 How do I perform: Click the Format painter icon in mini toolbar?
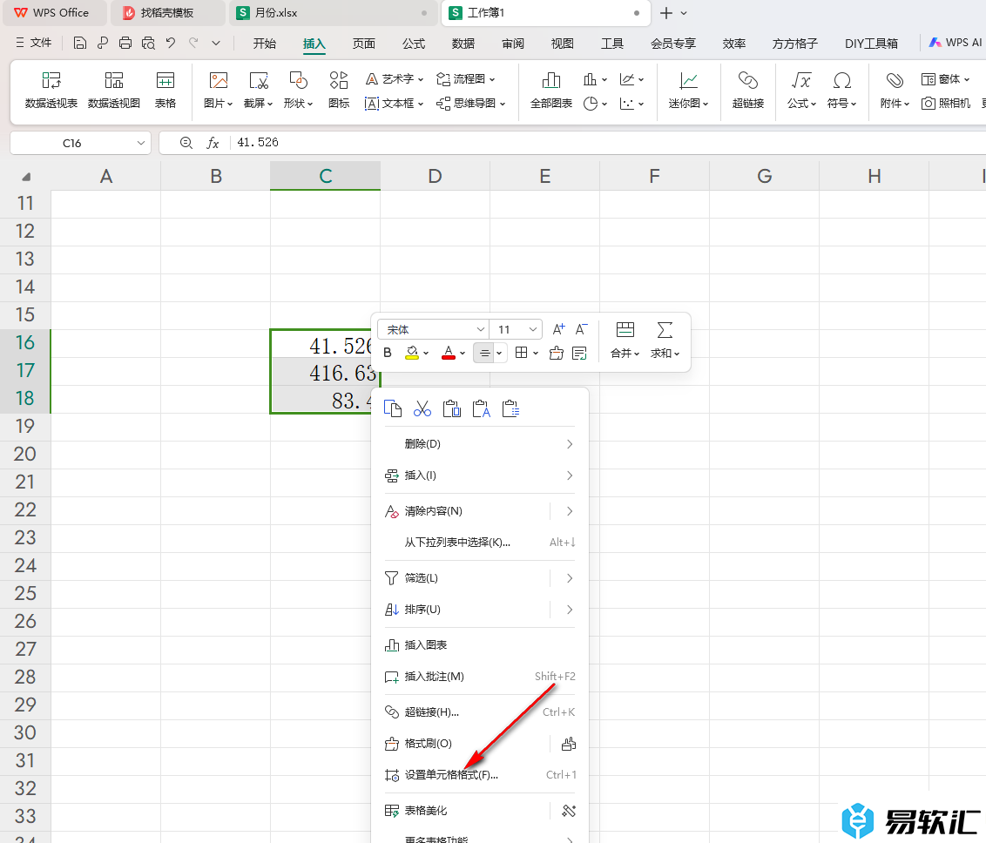pyautogui.click(x=556, y=354)
